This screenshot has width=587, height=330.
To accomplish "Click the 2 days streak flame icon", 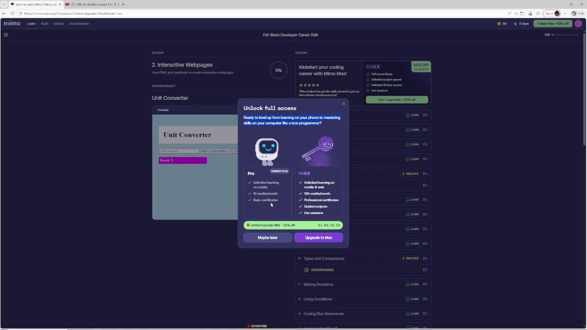I will coord(515,23).
